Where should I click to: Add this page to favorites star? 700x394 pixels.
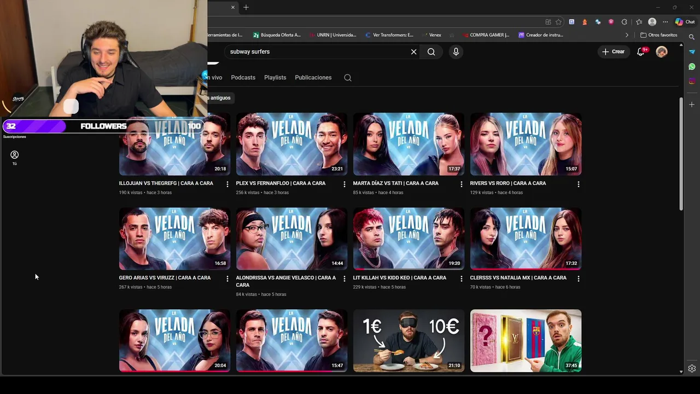tap(558, 22)
